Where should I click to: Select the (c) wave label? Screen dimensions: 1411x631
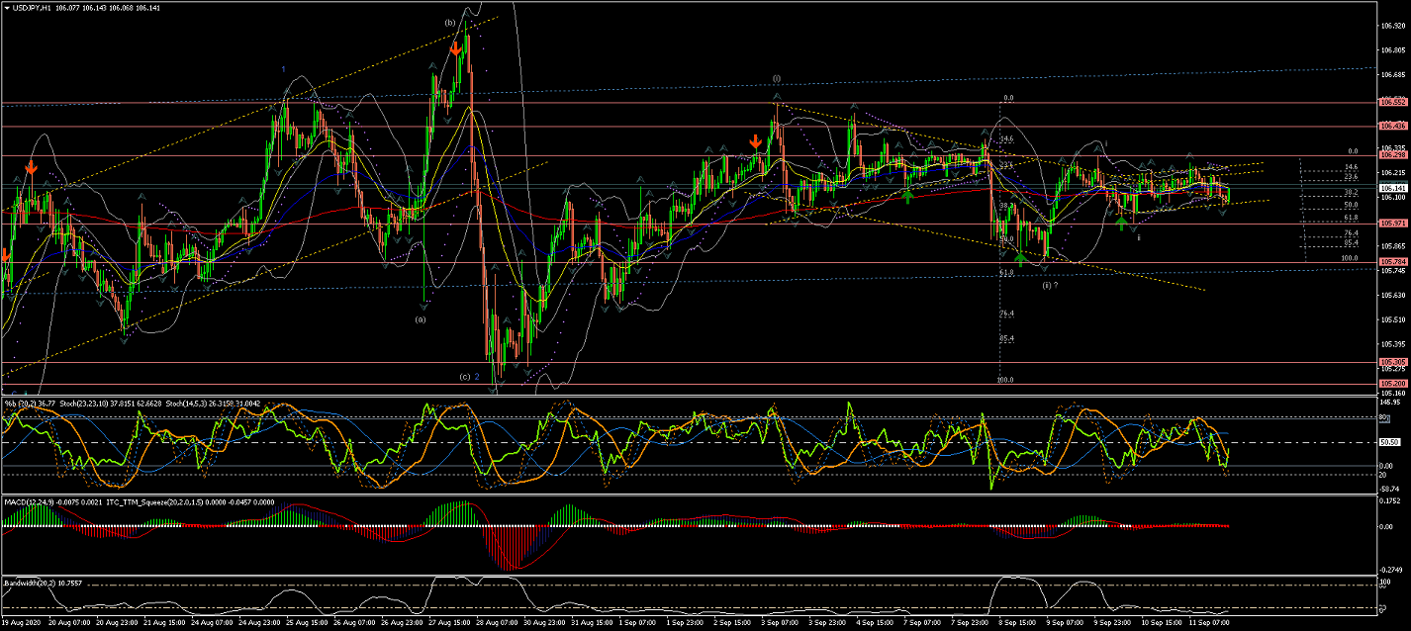464,376
